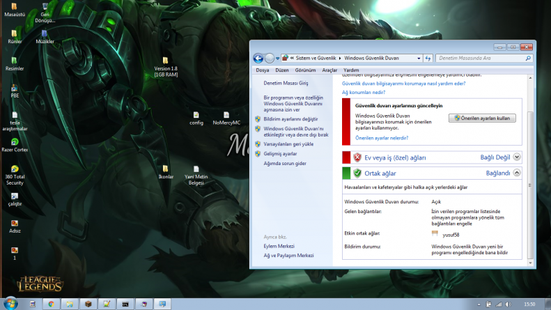Open the Dosya menu

pos(262,70)
